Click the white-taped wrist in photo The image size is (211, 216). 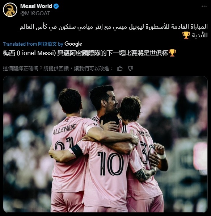point(163,156)
